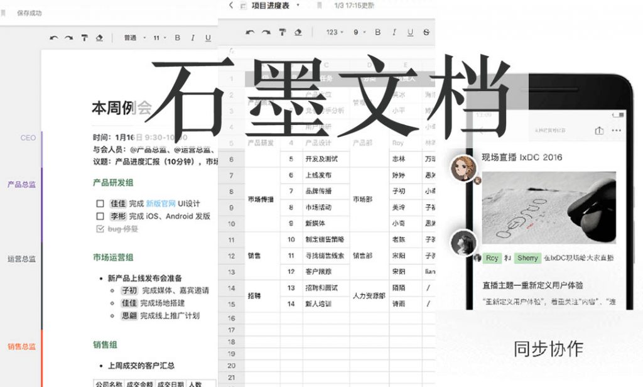The height and width of the screenshot is (387, 643).
Task: Jump to 运营总监 in the left outline
Action: coord(21,259)
